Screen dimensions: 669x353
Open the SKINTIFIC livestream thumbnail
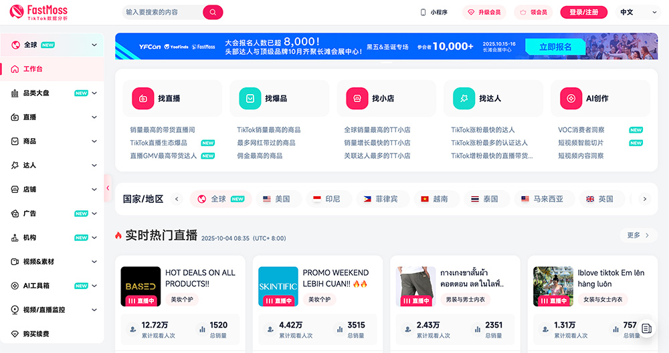click(278, 286)
